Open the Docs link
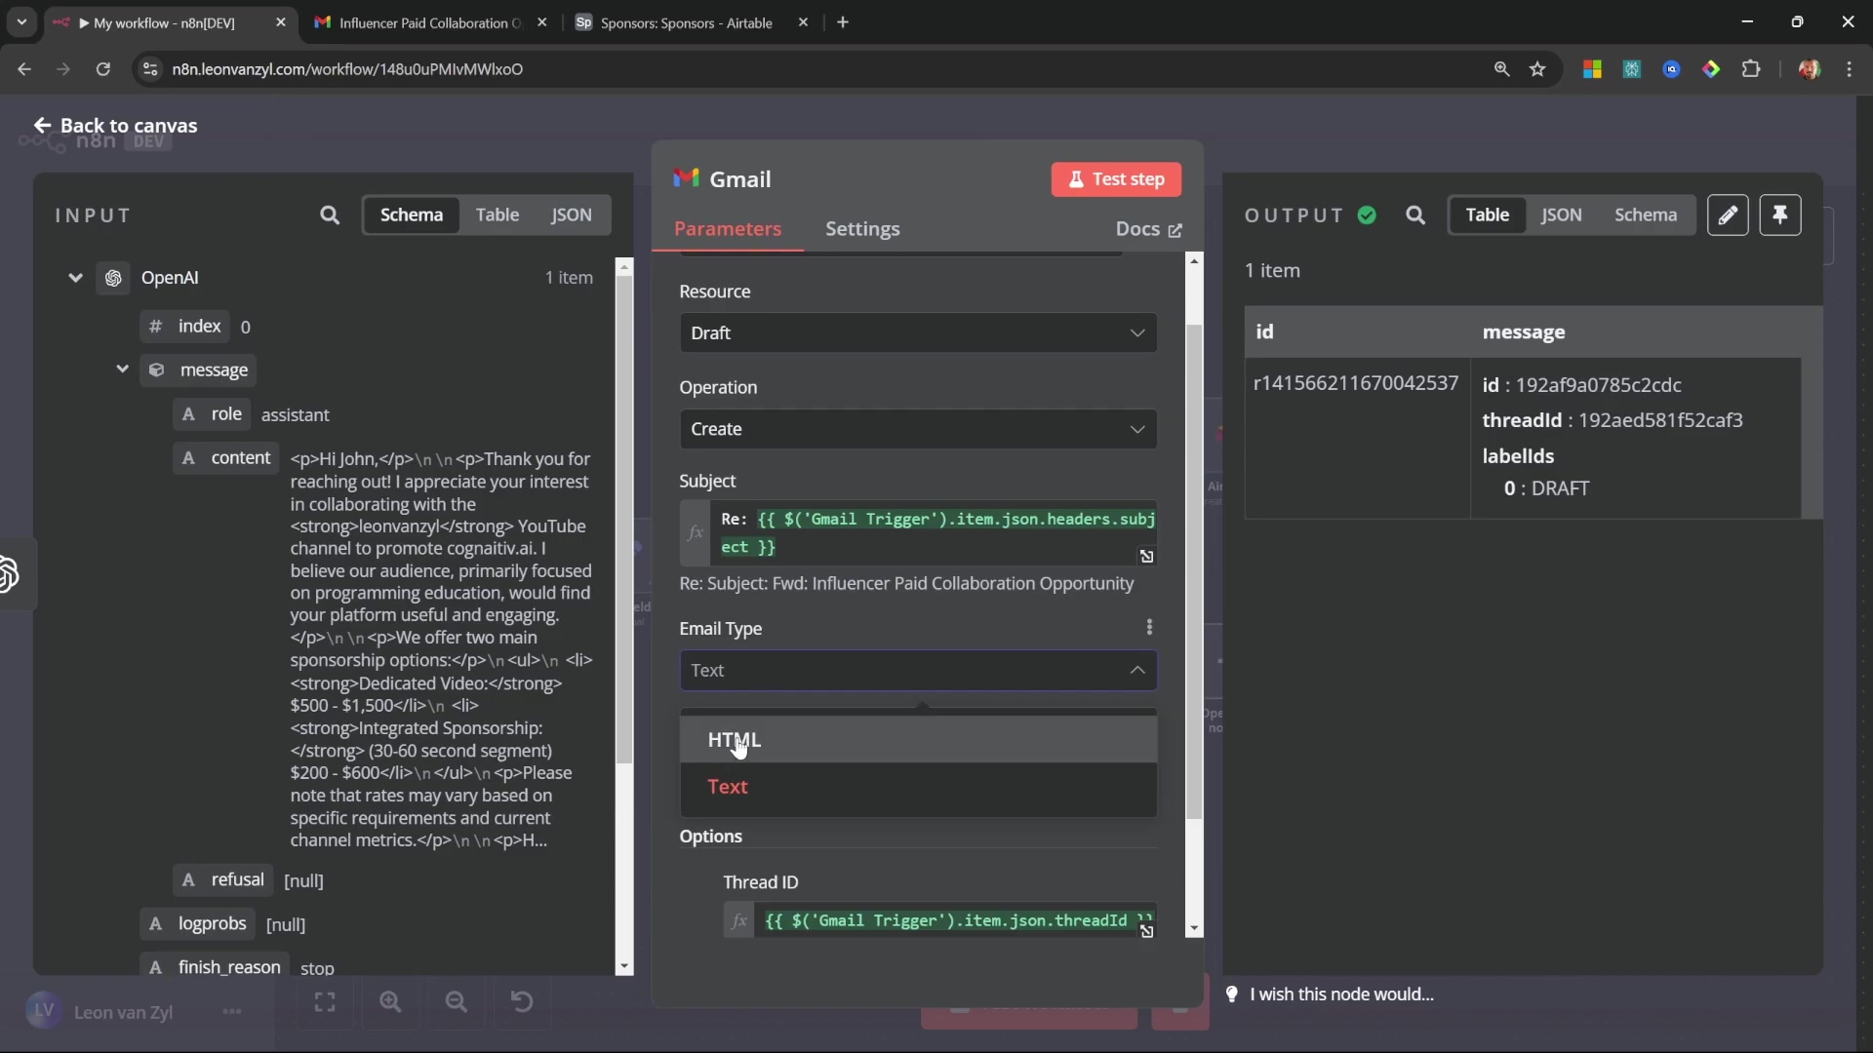 1148,229
